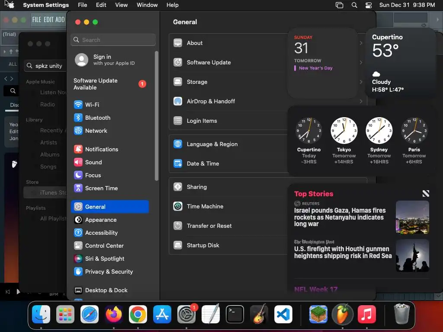Viewport: 443px width, 332px height.
Task: Open Sound settings in sidebar
Action: (110, 163)
